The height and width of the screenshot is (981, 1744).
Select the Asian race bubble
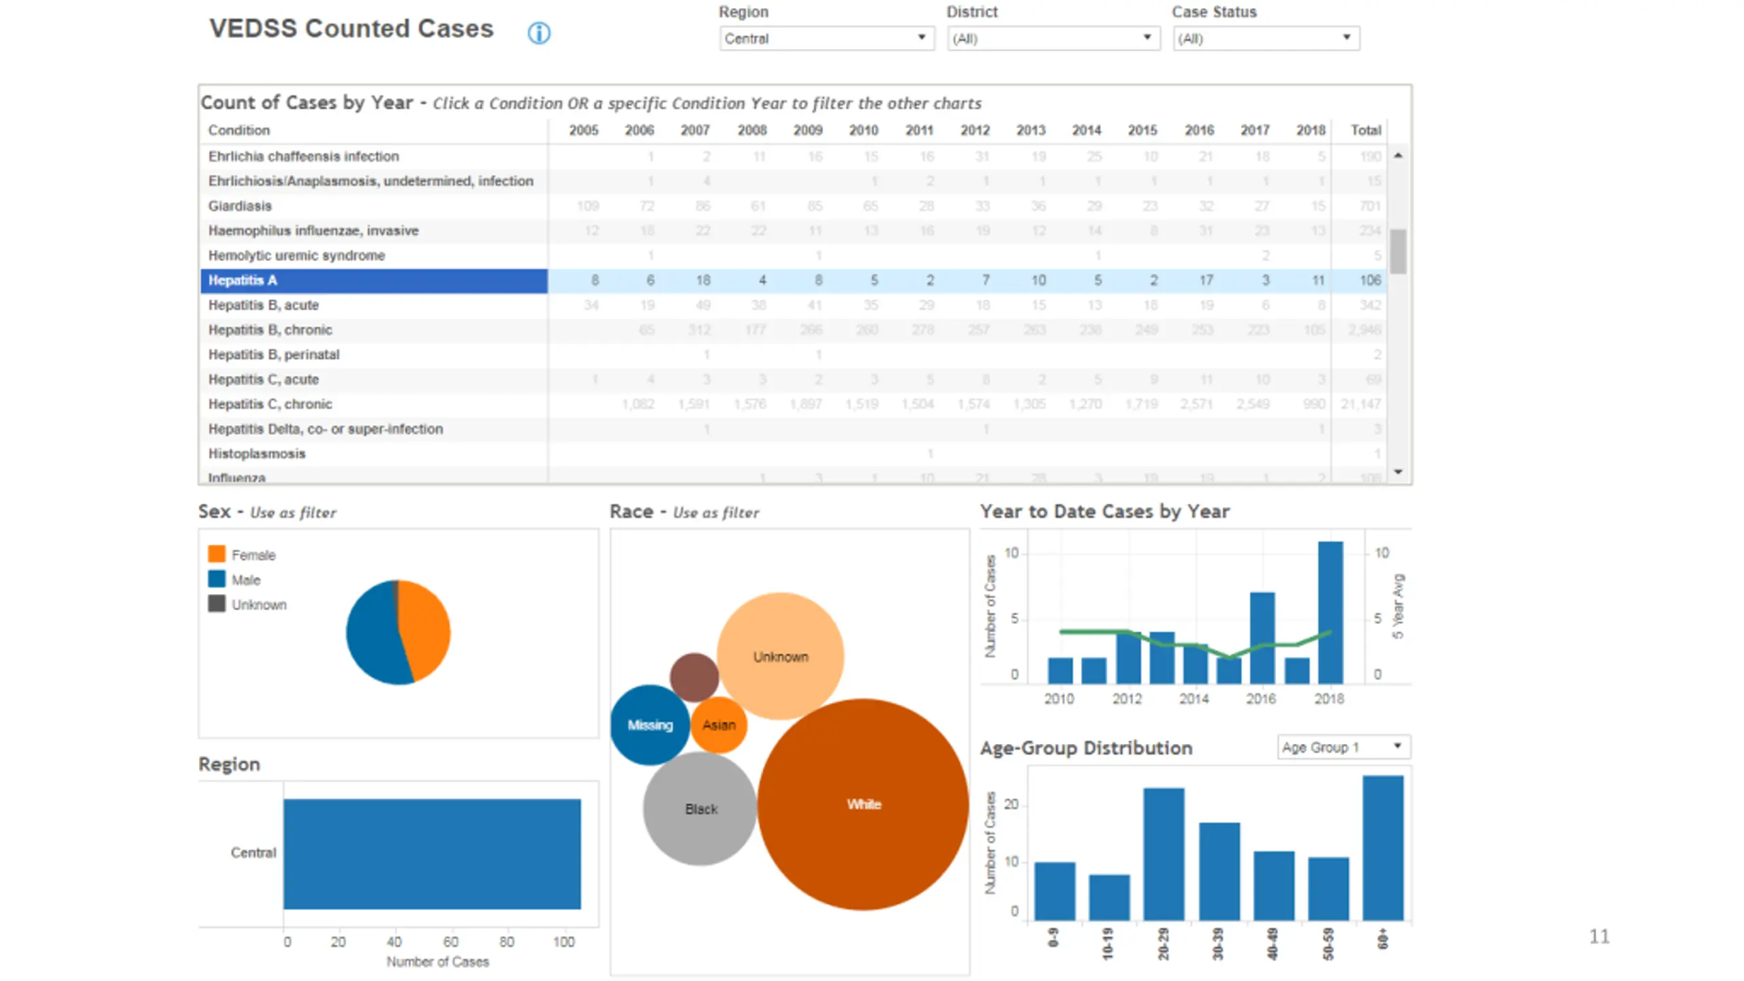[719, 725]
